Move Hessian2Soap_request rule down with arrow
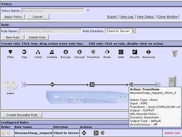 pyautogui.click(x=8, y=133)
